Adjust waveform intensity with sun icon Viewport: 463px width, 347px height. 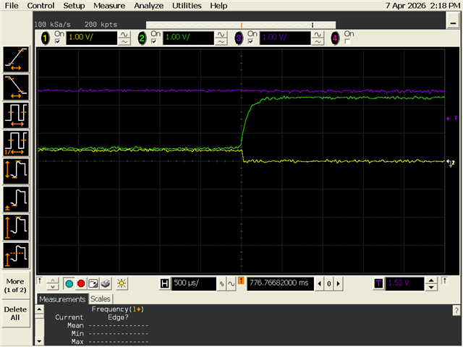(122, 283)
